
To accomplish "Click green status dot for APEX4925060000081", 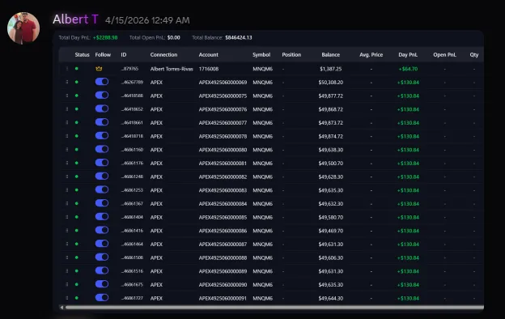I will [77, 163].
